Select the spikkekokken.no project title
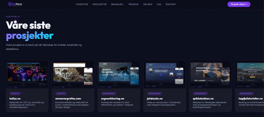Screen dimensions: 264x117 [x=203, y=99]
